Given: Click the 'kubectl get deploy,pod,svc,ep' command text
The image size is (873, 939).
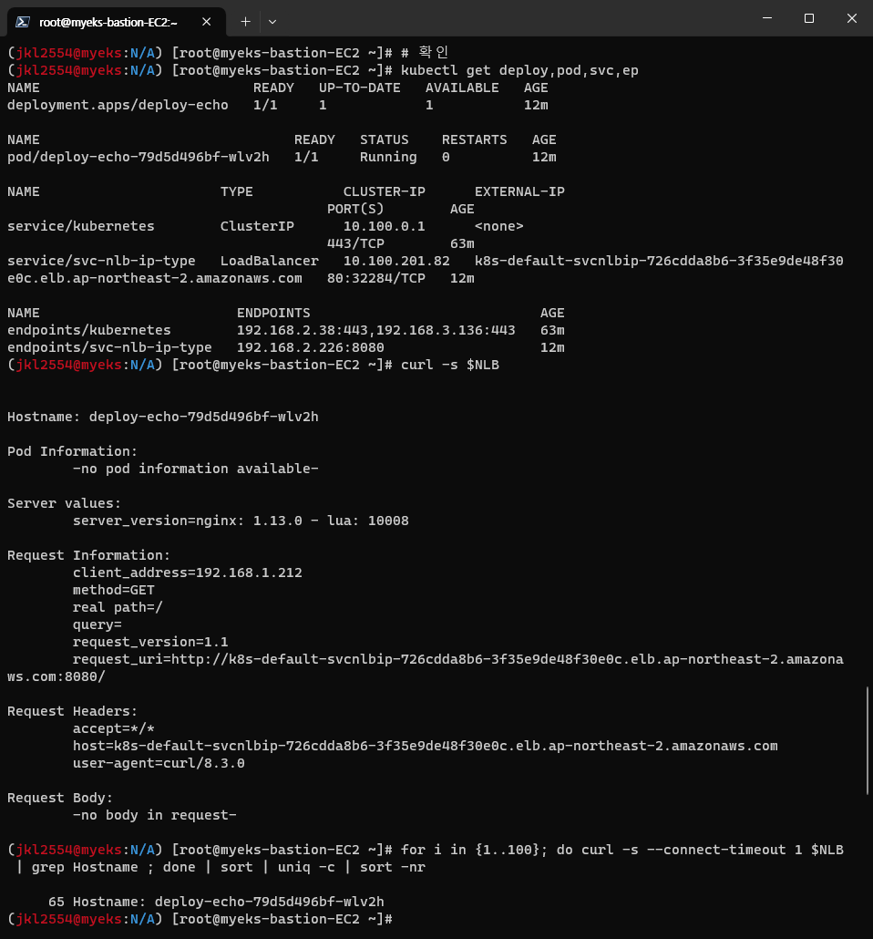Looking at the screenshot, I should 519,70.
